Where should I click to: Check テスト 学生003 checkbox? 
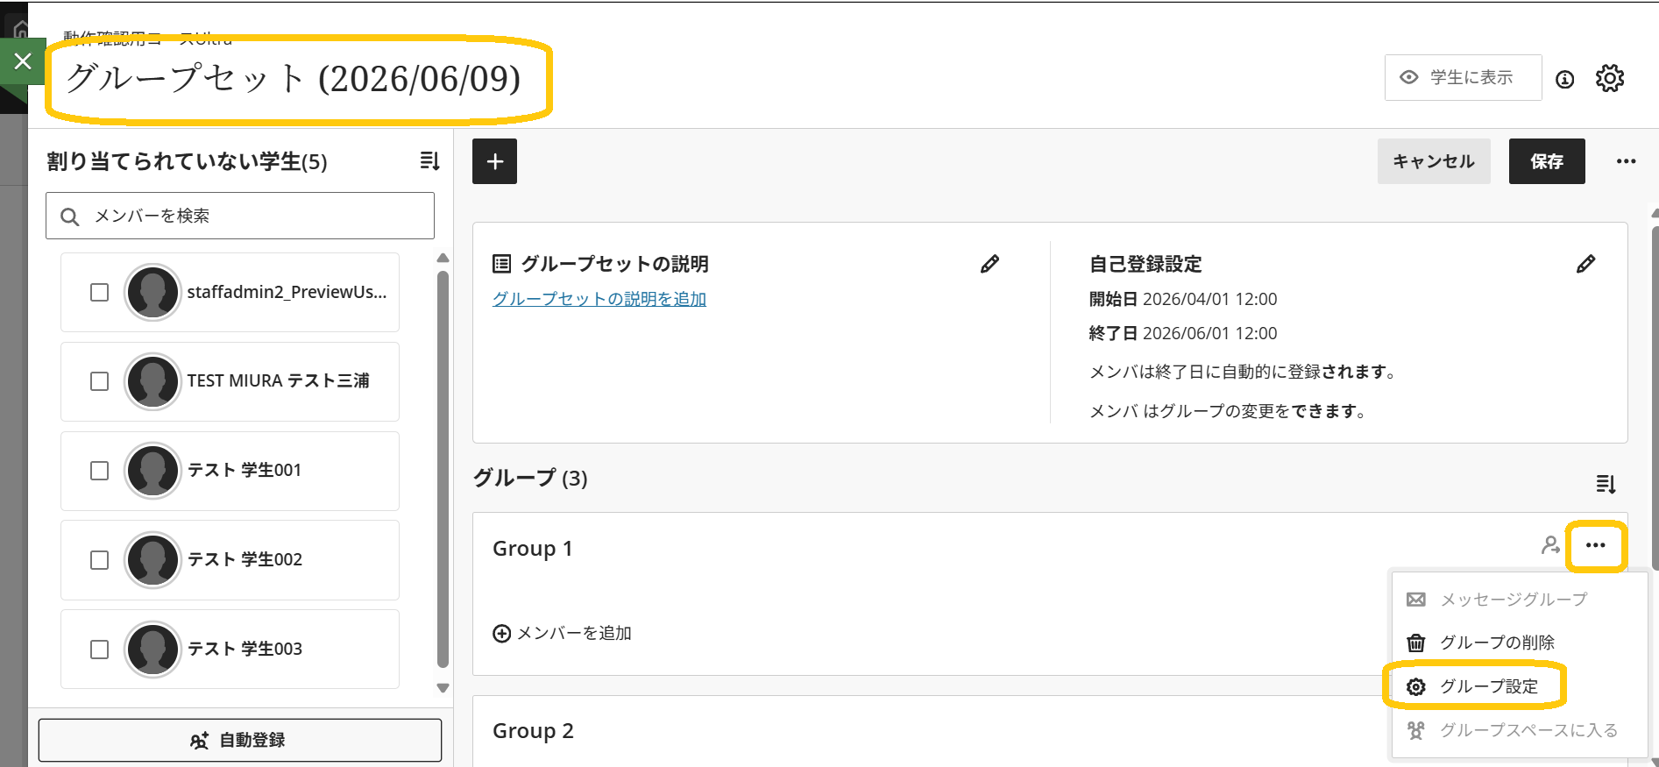100,650
